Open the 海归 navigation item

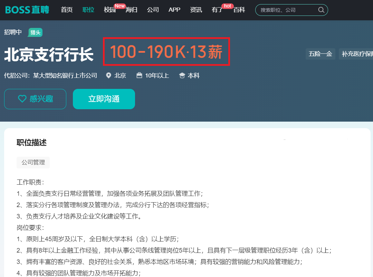point(131,10)
